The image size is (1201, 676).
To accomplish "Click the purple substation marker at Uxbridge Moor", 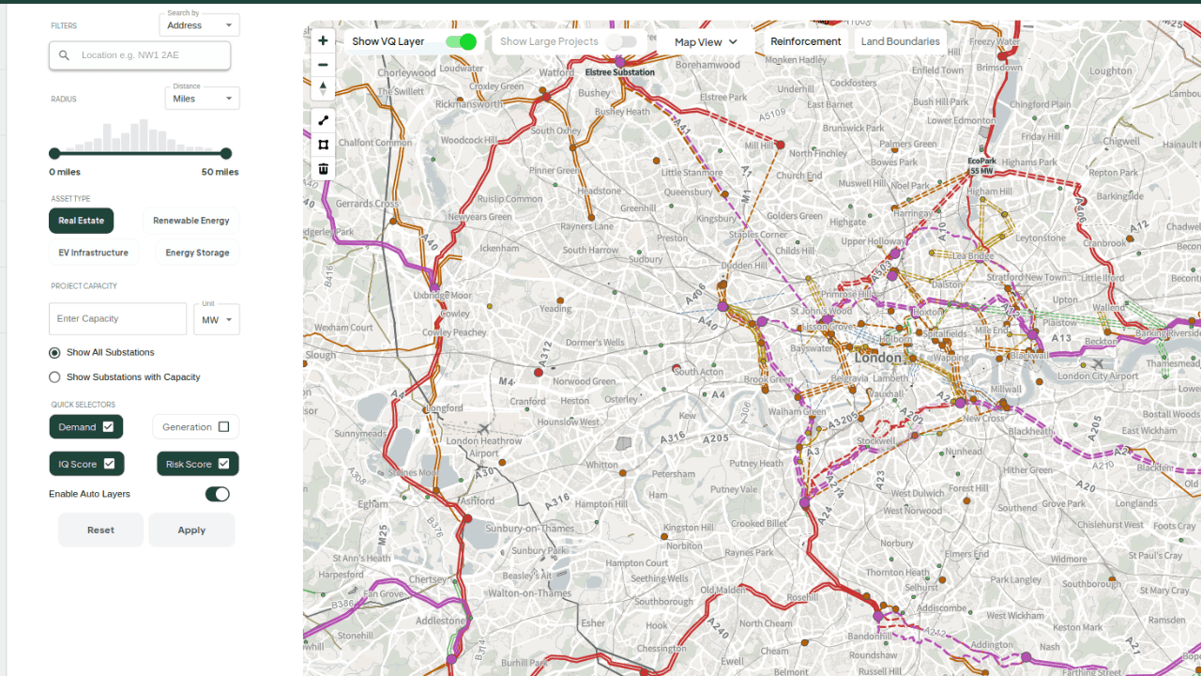I will click(433, 285).
